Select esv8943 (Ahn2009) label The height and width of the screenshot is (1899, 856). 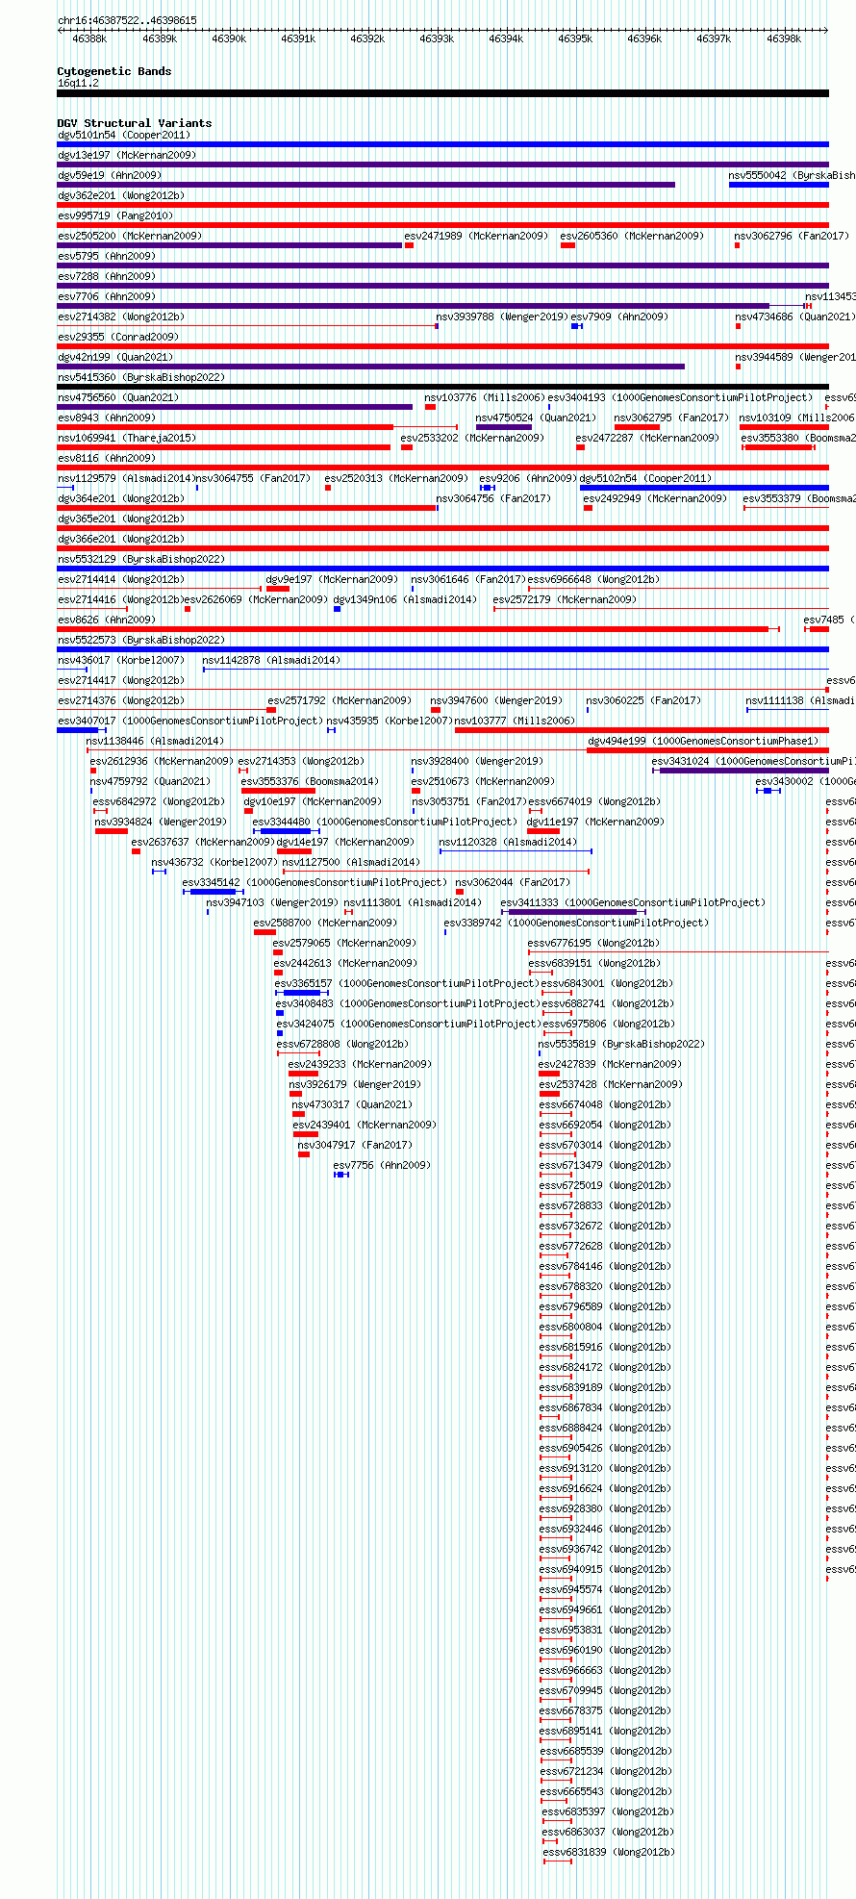107,418
